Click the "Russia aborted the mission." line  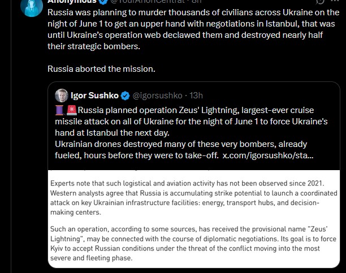point(101,69)
